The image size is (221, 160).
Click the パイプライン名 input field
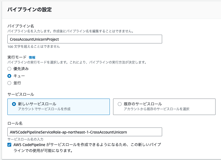click(x=85, y=39)
